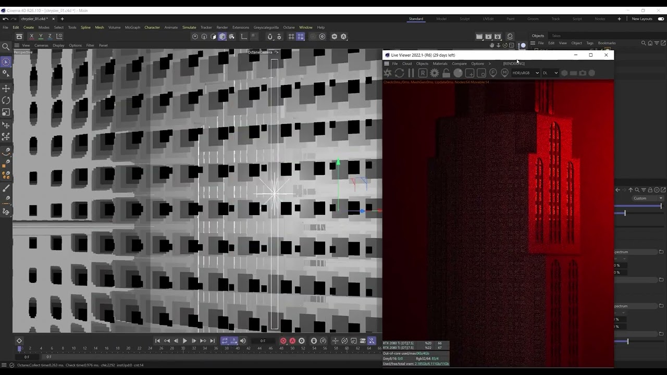Click the record active objects button
Image resolution: width=667 pixels, height=375 pixels.
[283, 341]
